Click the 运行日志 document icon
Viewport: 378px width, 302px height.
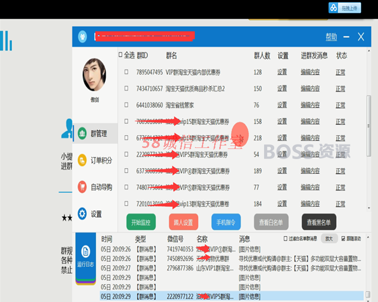(86, 252)
